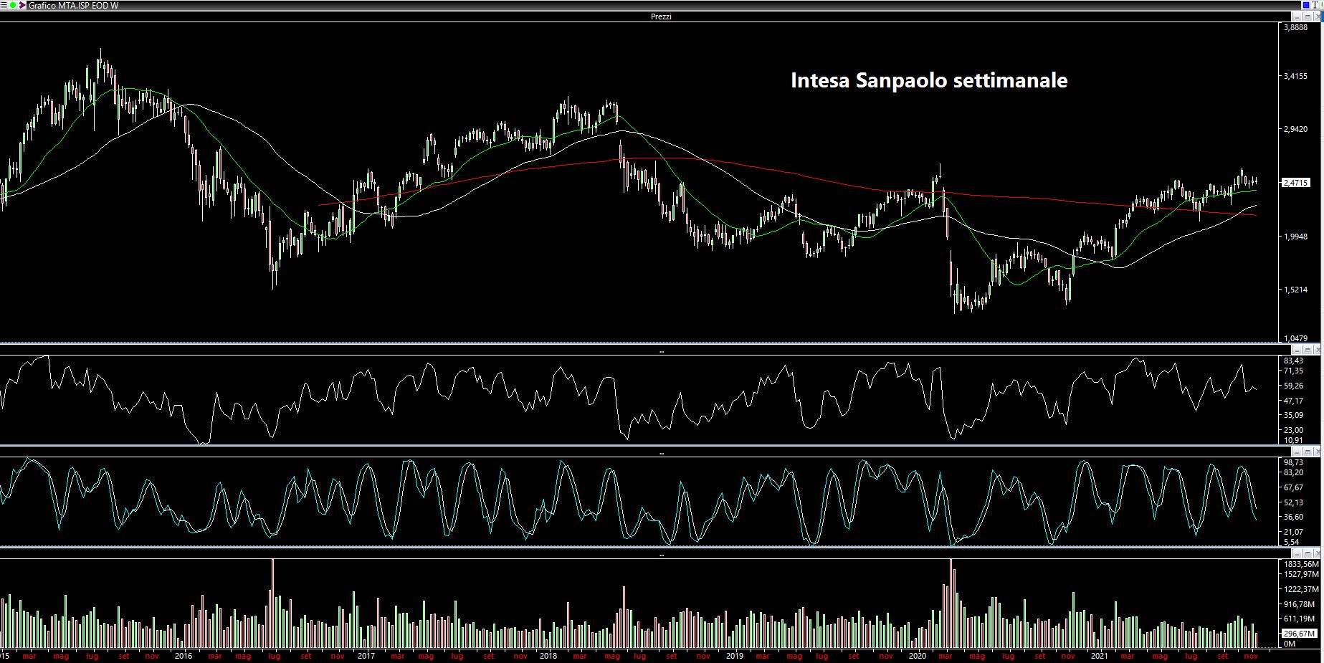Image resolution: width=1324 pixels, height=663 pixels.
Task: Click the 98,73 stochastic axis value
Action: click(x=1294, y=462)
